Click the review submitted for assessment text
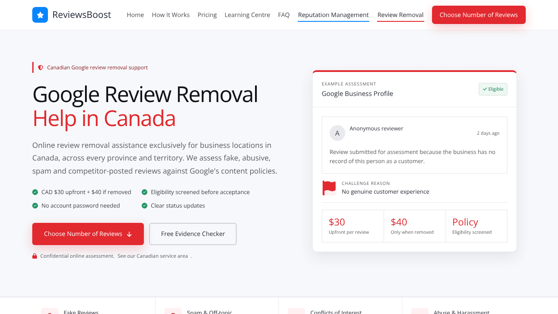Screen dimensions: 558x314 pos(412,157)
